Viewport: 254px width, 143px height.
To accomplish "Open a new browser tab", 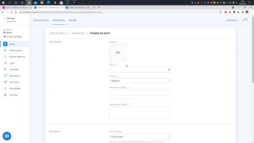I will click(99, 8).
